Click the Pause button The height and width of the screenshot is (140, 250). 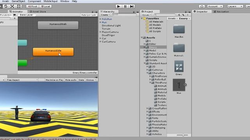[x=125, y=6]
